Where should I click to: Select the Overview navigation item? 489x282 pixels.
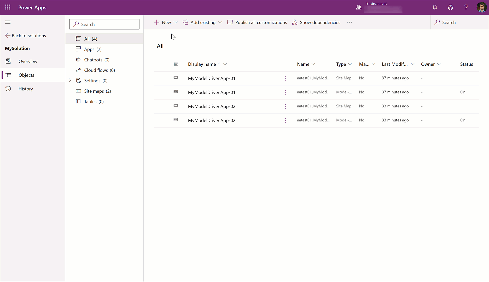(27, 61)
